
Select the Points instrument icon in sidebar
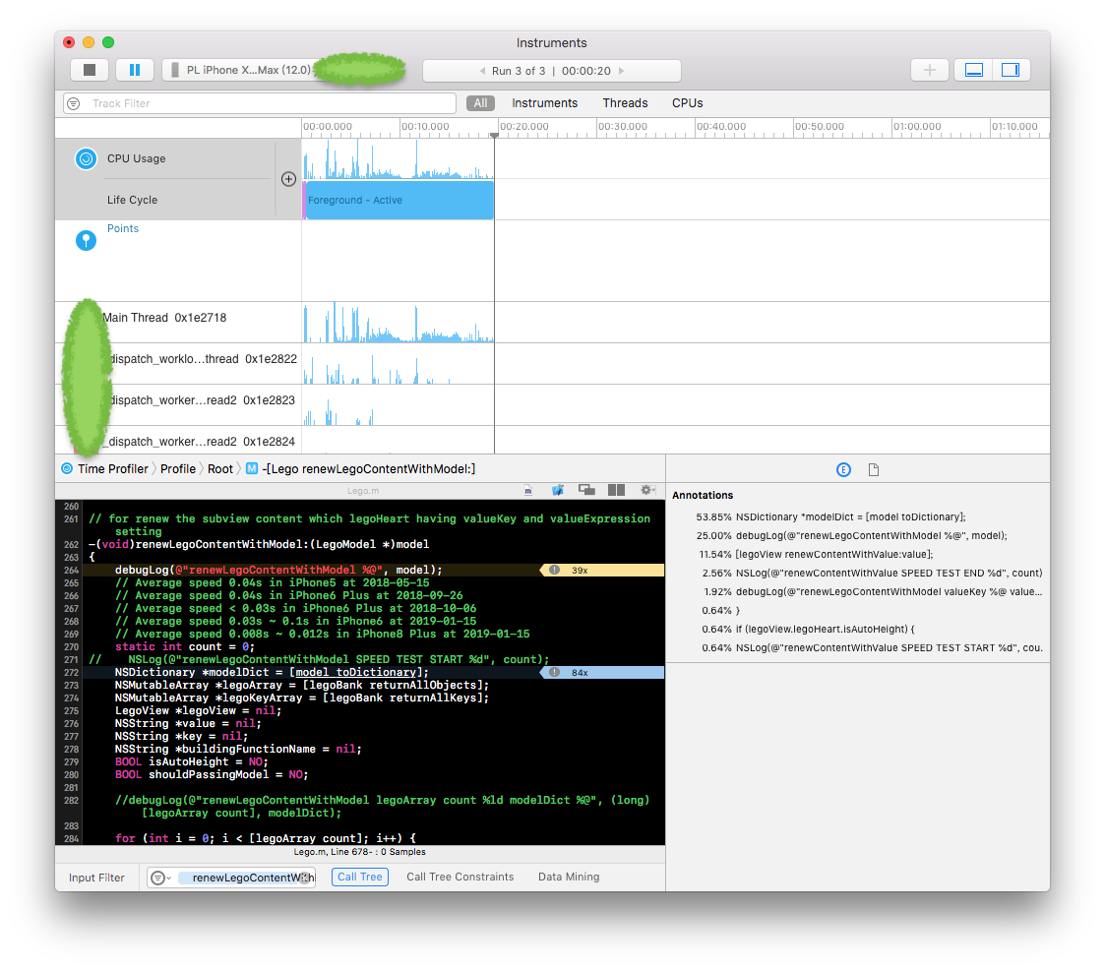tap(86, 240)
